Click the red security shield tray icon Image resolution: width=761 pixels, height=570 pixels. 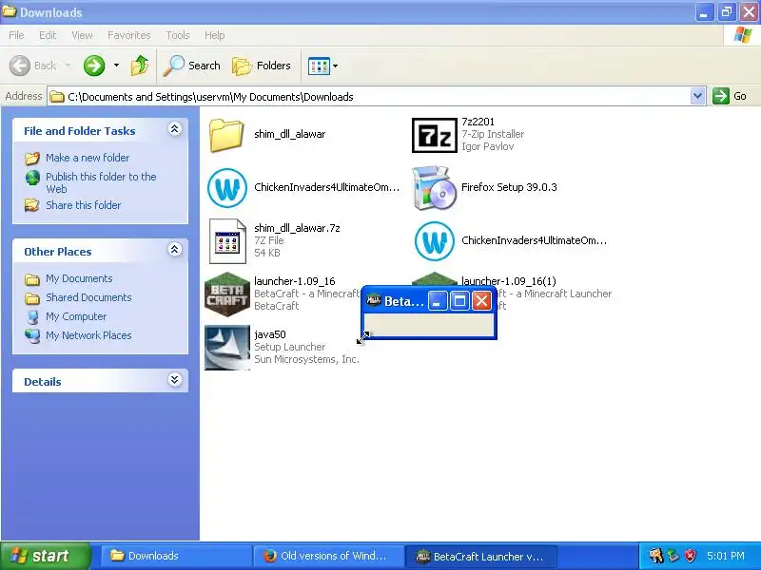691,556
